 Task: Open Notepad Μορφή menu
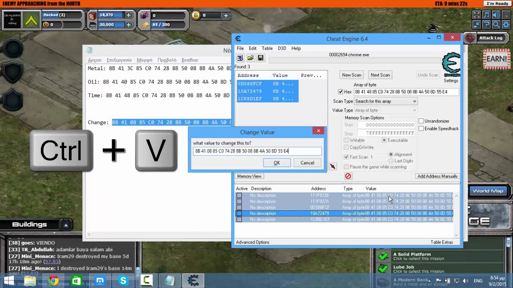[144, 60]
